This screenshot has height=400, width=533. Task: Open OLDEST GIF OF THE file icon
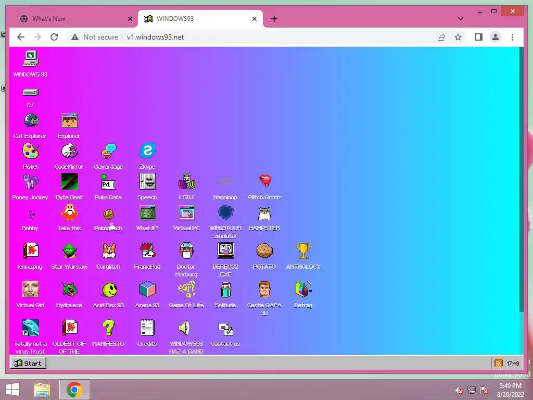69,328
